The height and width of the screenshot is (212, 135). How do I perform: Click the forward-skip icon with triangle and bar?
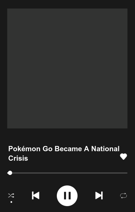99,196
